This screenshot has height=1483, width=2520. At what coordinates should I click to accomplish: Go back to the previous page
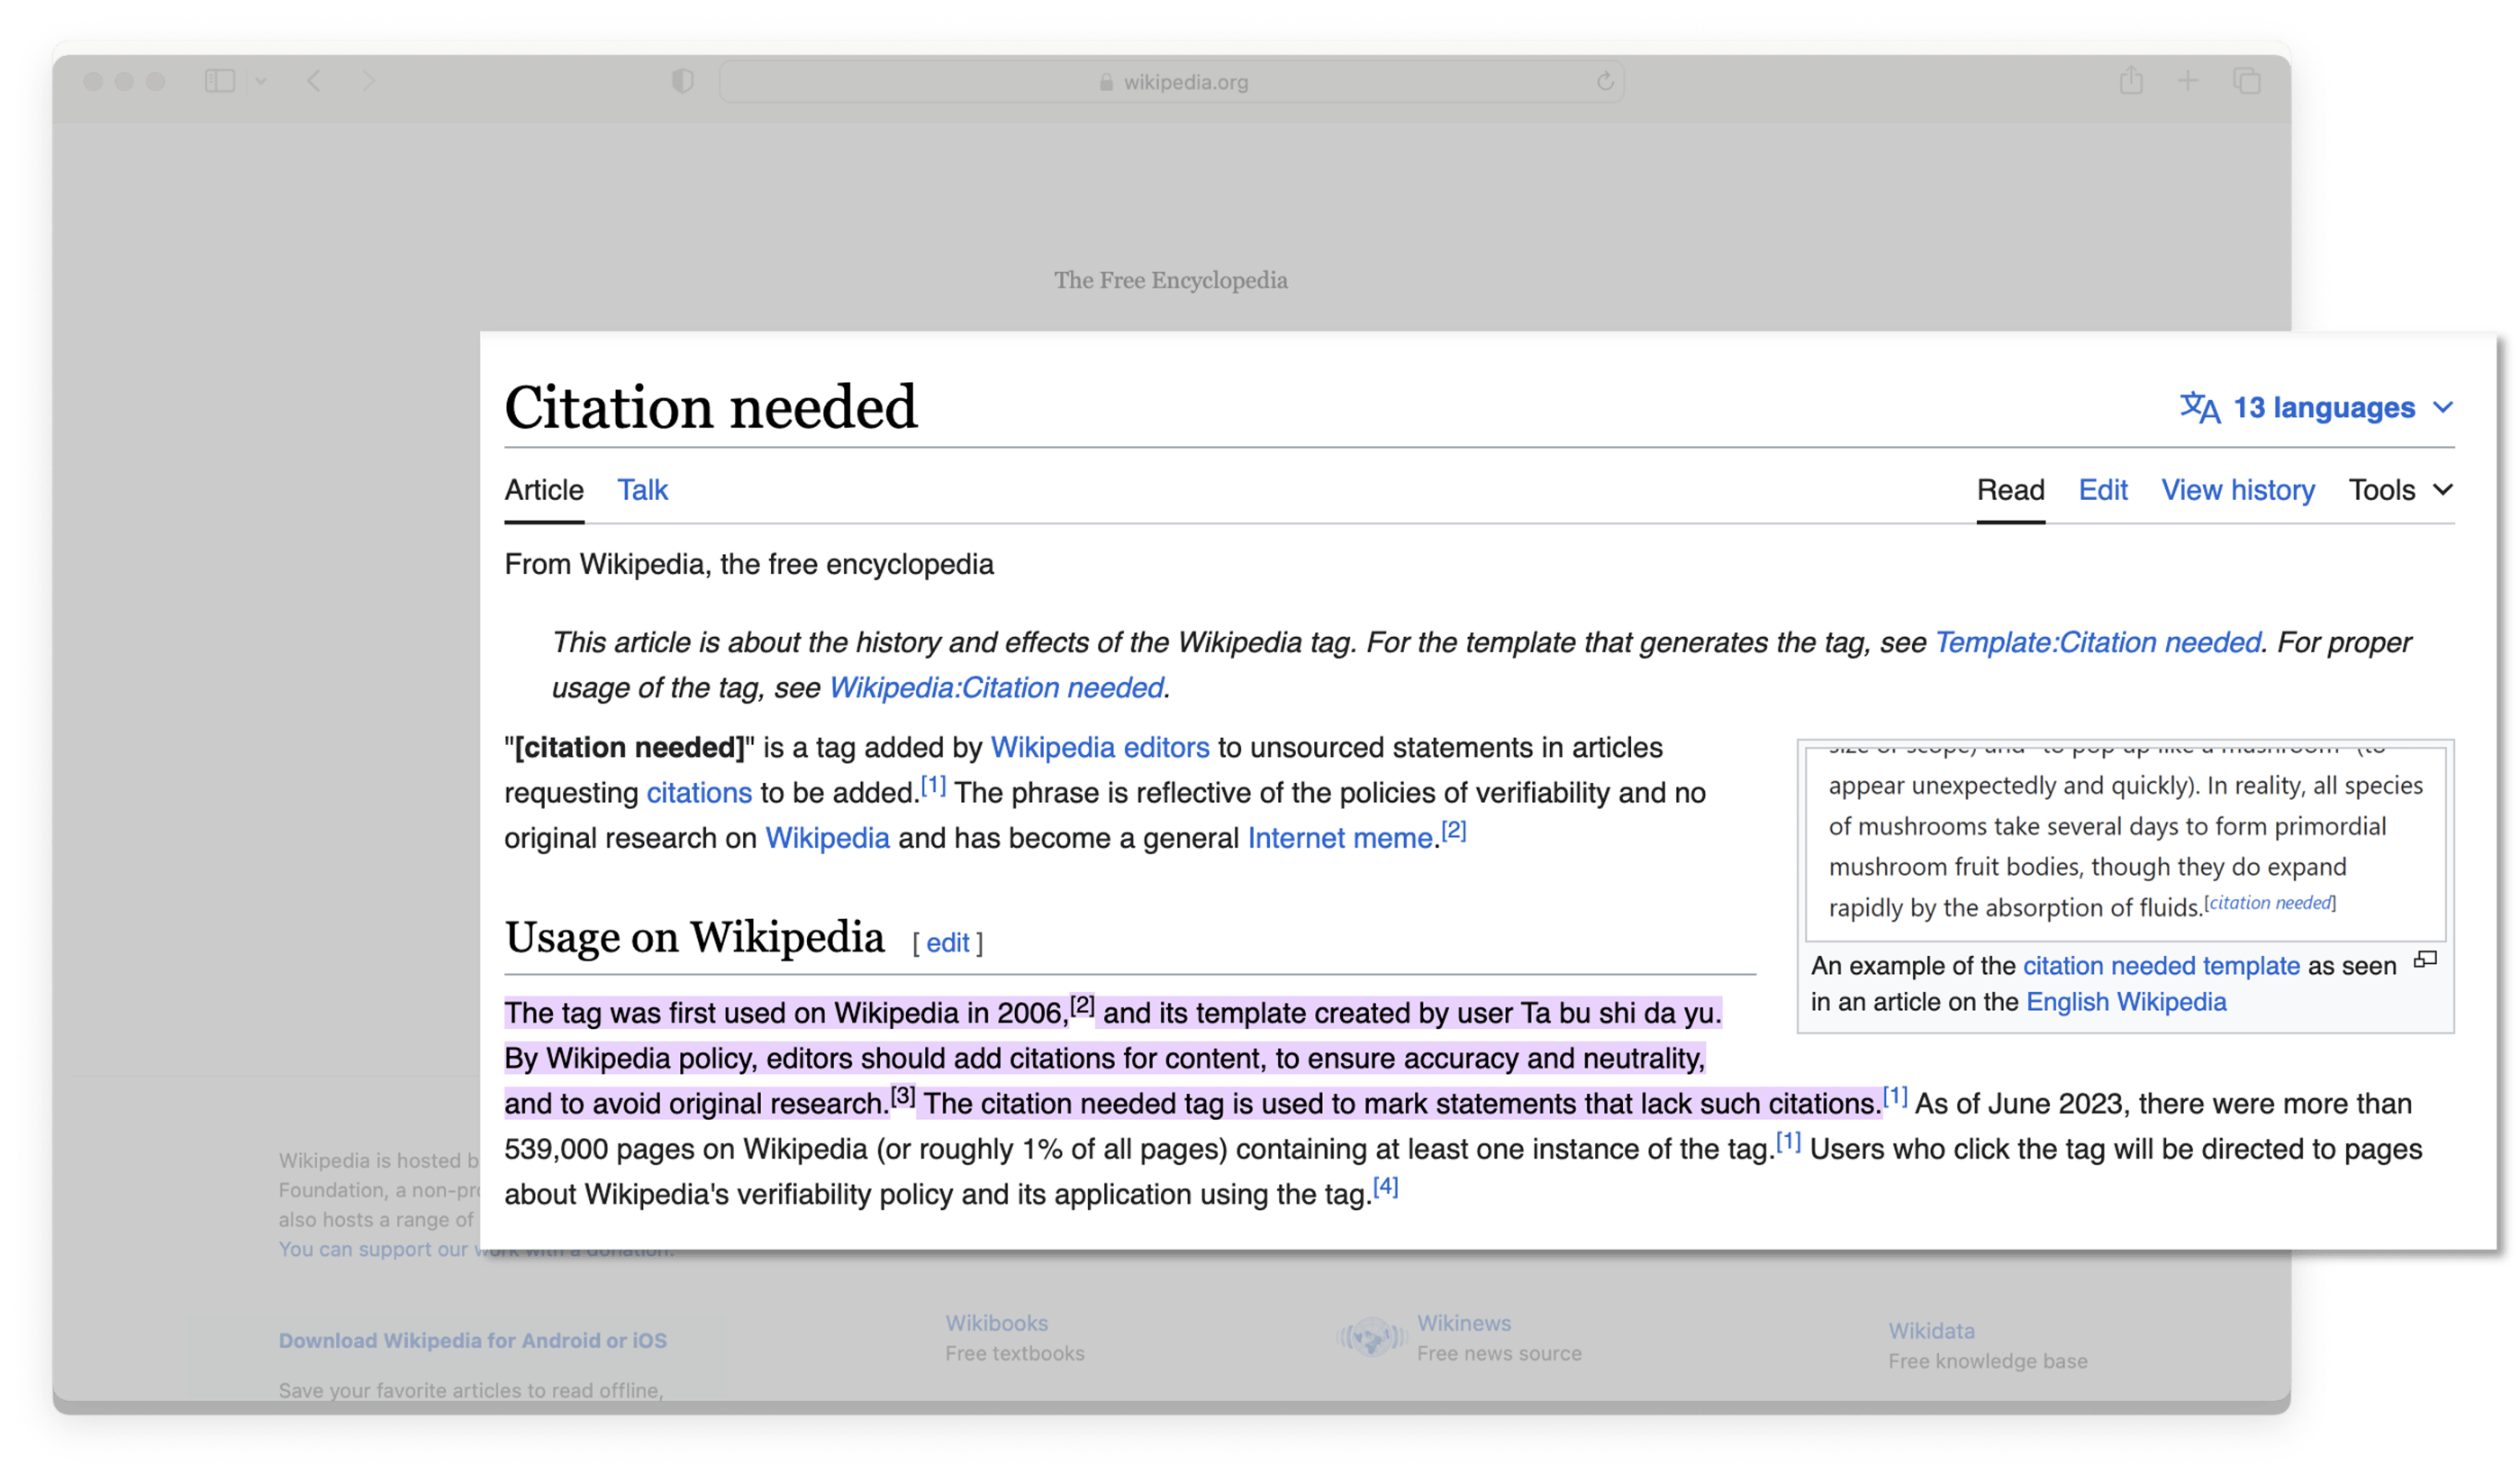314,82
